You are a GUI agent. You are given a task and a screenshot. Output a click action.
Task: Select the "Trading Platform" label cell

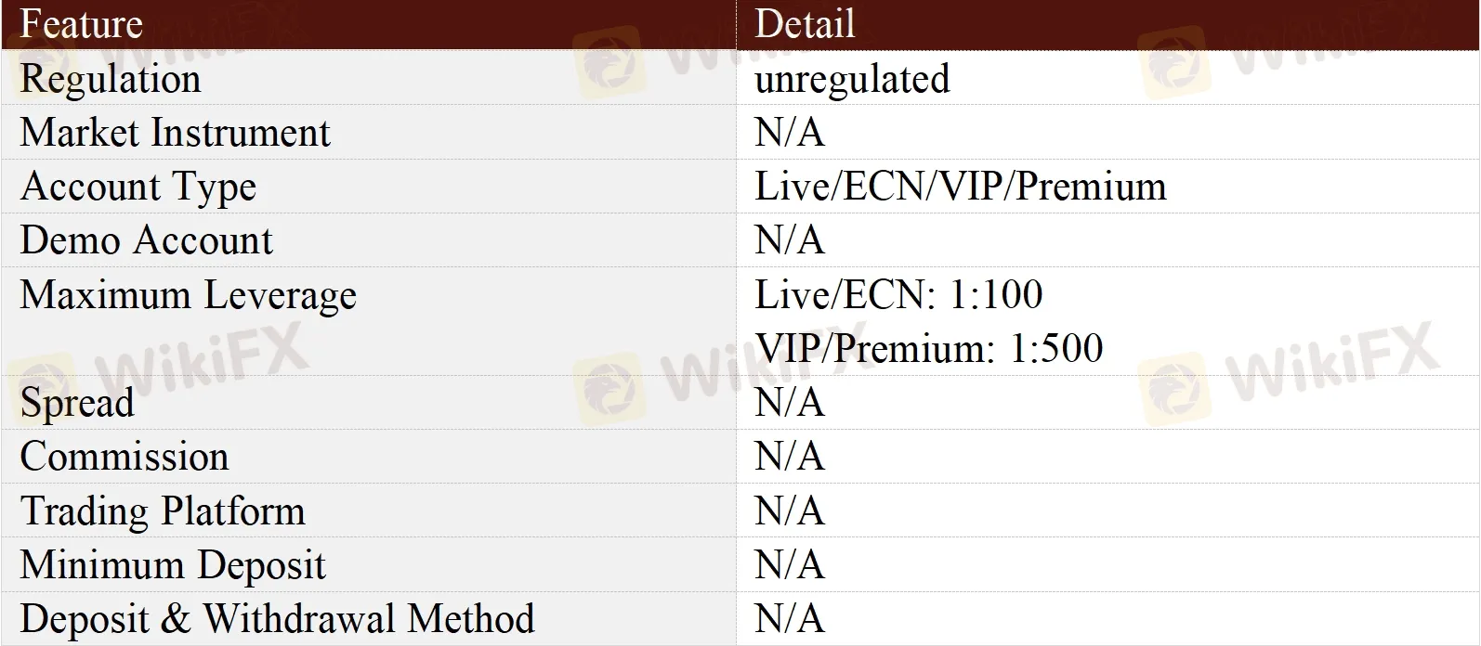click(x=163, y=511)
